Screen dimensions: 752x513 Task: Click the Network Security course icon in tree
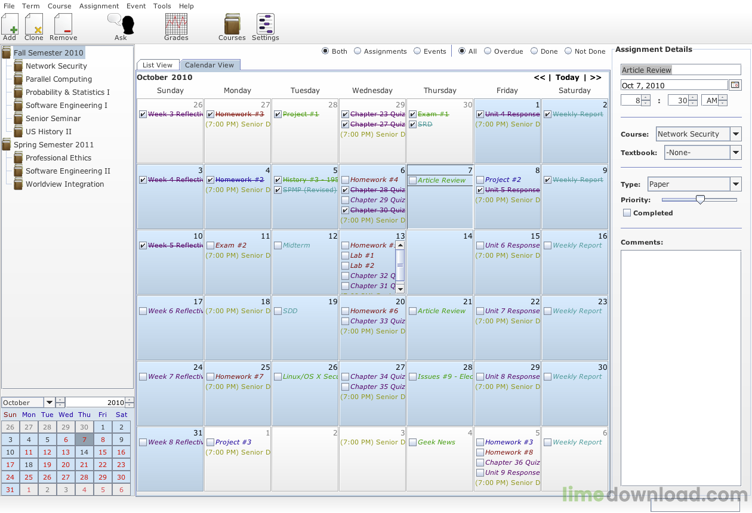tap(19, 66)
